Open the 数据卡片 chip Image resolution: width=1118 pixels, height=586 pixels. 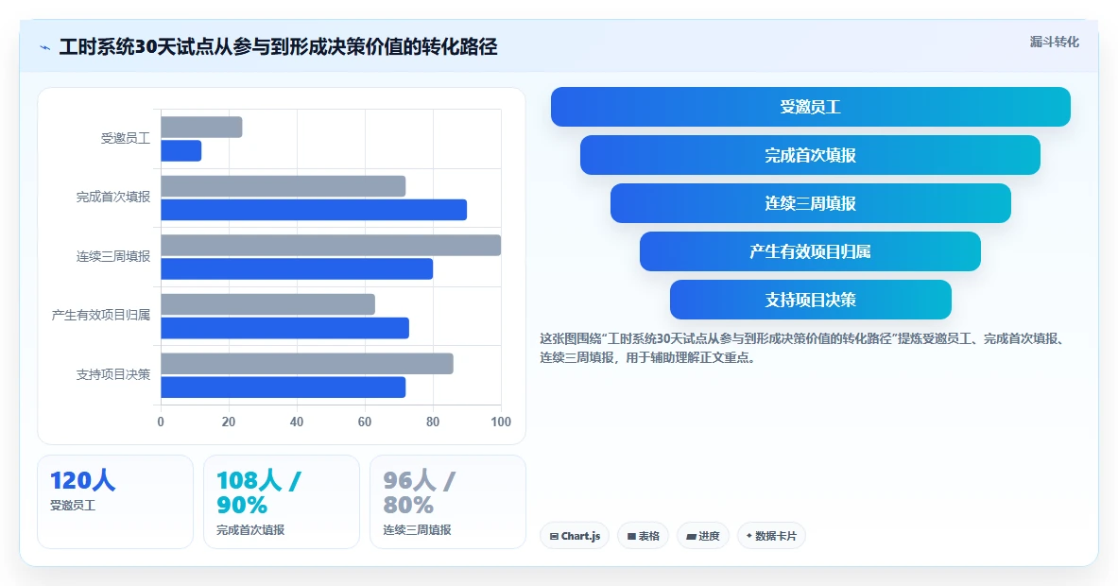[771, 536]
